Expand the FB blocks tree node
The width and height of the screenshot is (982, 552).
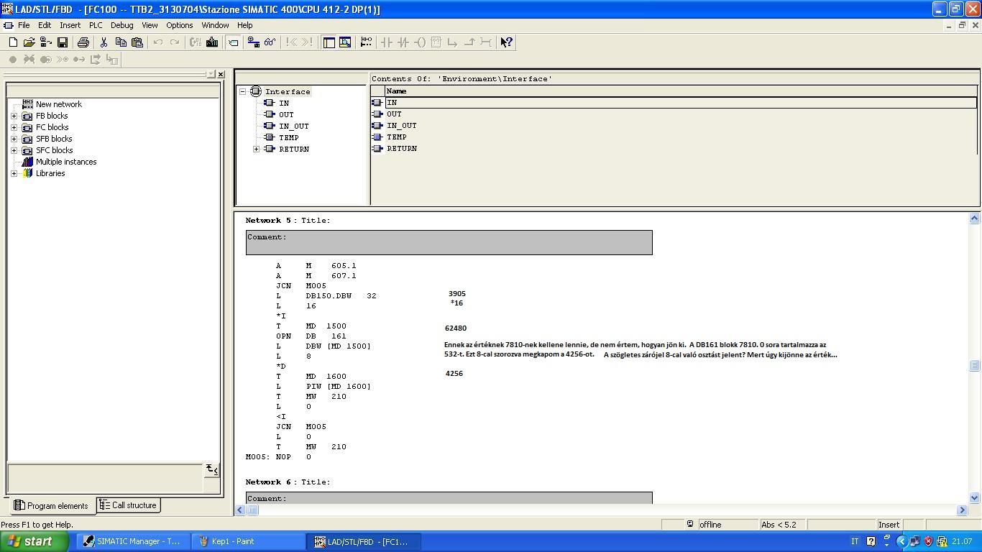[x=14, y=116]
